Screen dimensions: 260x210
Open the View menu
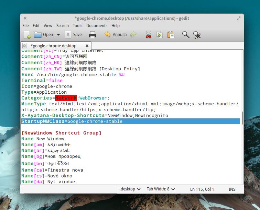pyautogui.click(x=48, y=26)
